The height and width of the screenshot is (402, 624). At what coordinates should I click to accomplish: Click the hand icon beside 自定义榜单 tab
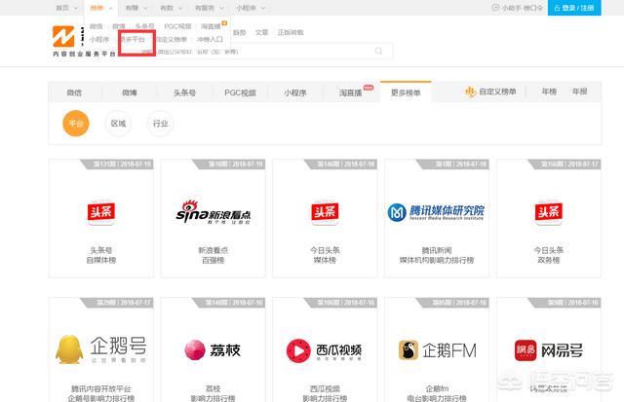[470, 92]
